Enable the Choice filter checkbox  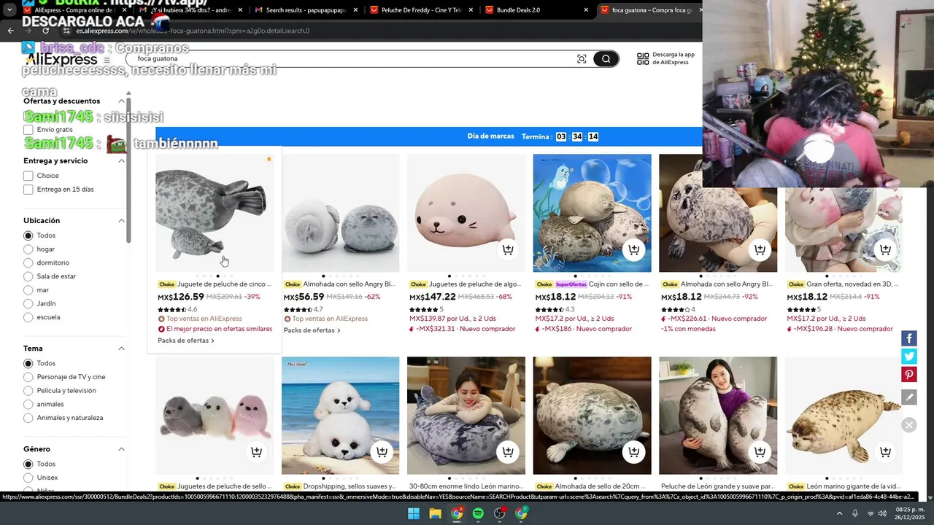tap(28, 176)
